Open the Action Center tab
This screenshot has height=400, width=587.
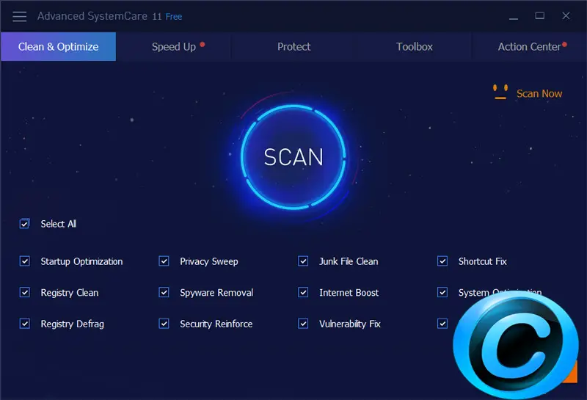point(529,47)
